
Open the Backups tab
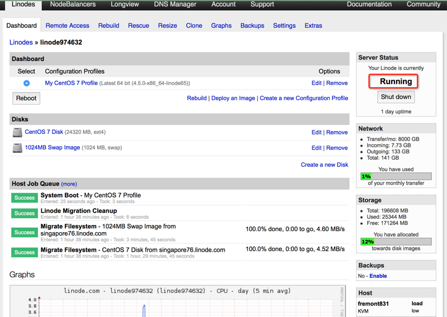[253, 26]
